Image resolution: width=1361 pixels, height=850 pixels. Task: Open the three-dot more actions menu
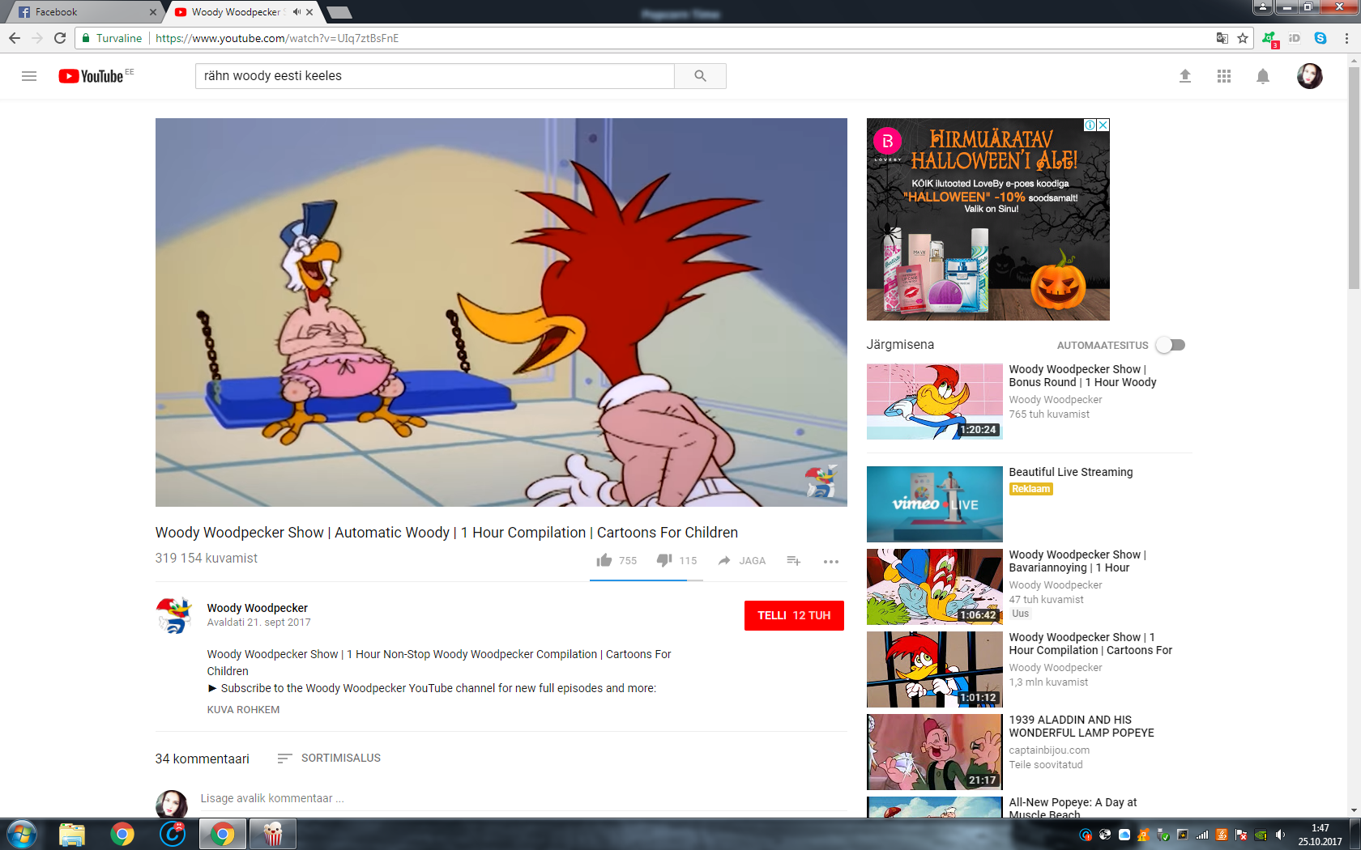tap(831, 561)
